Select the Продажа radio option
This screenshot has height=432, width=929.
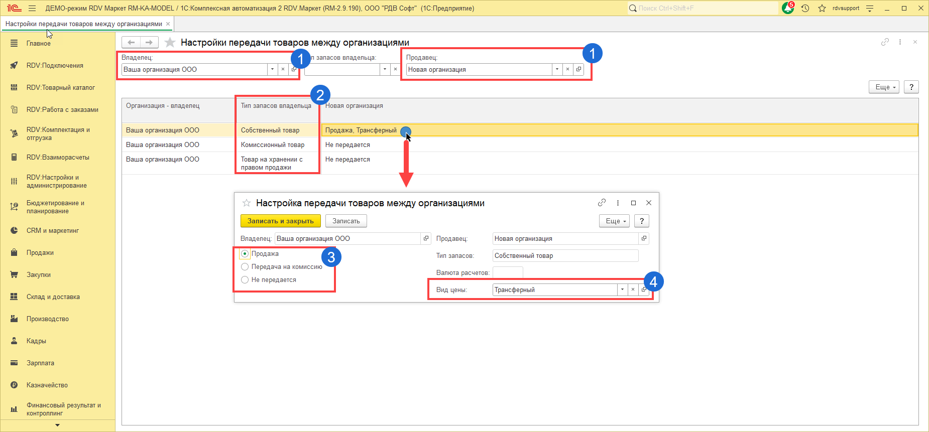click(x=245, y=254)
